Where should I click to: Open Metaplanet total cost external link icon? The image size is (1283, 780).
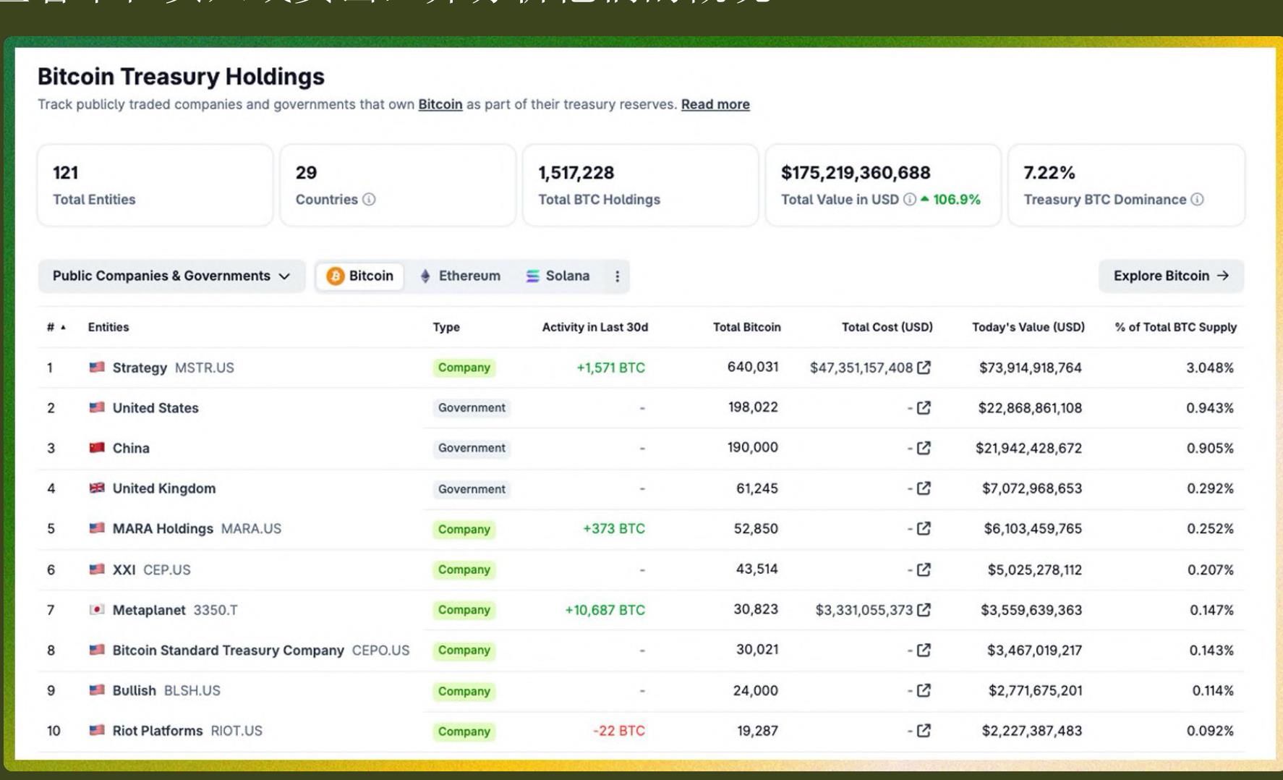click(x=924, y=610)
